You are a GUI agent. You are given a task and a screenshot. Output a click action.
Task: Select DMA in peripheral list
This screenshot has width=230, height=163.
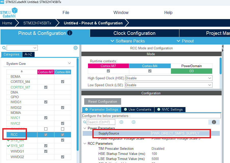click(x=14, y=92)
